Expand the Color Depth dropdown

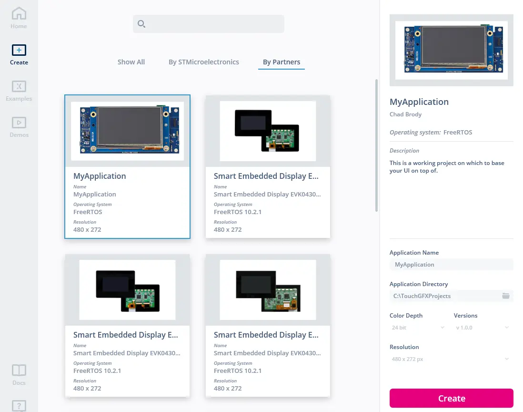click(x=418, y=328)
